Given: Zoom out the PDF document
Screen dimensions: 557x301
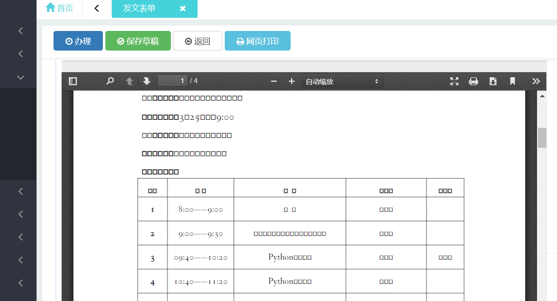Looking at the screenshot, I should click(274, 81).
